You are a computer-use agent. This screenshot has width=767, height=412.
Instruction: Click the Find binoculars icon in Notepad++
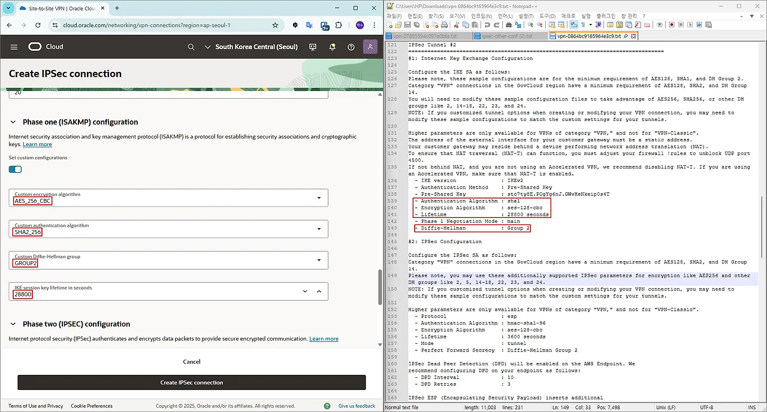point(509,25)
